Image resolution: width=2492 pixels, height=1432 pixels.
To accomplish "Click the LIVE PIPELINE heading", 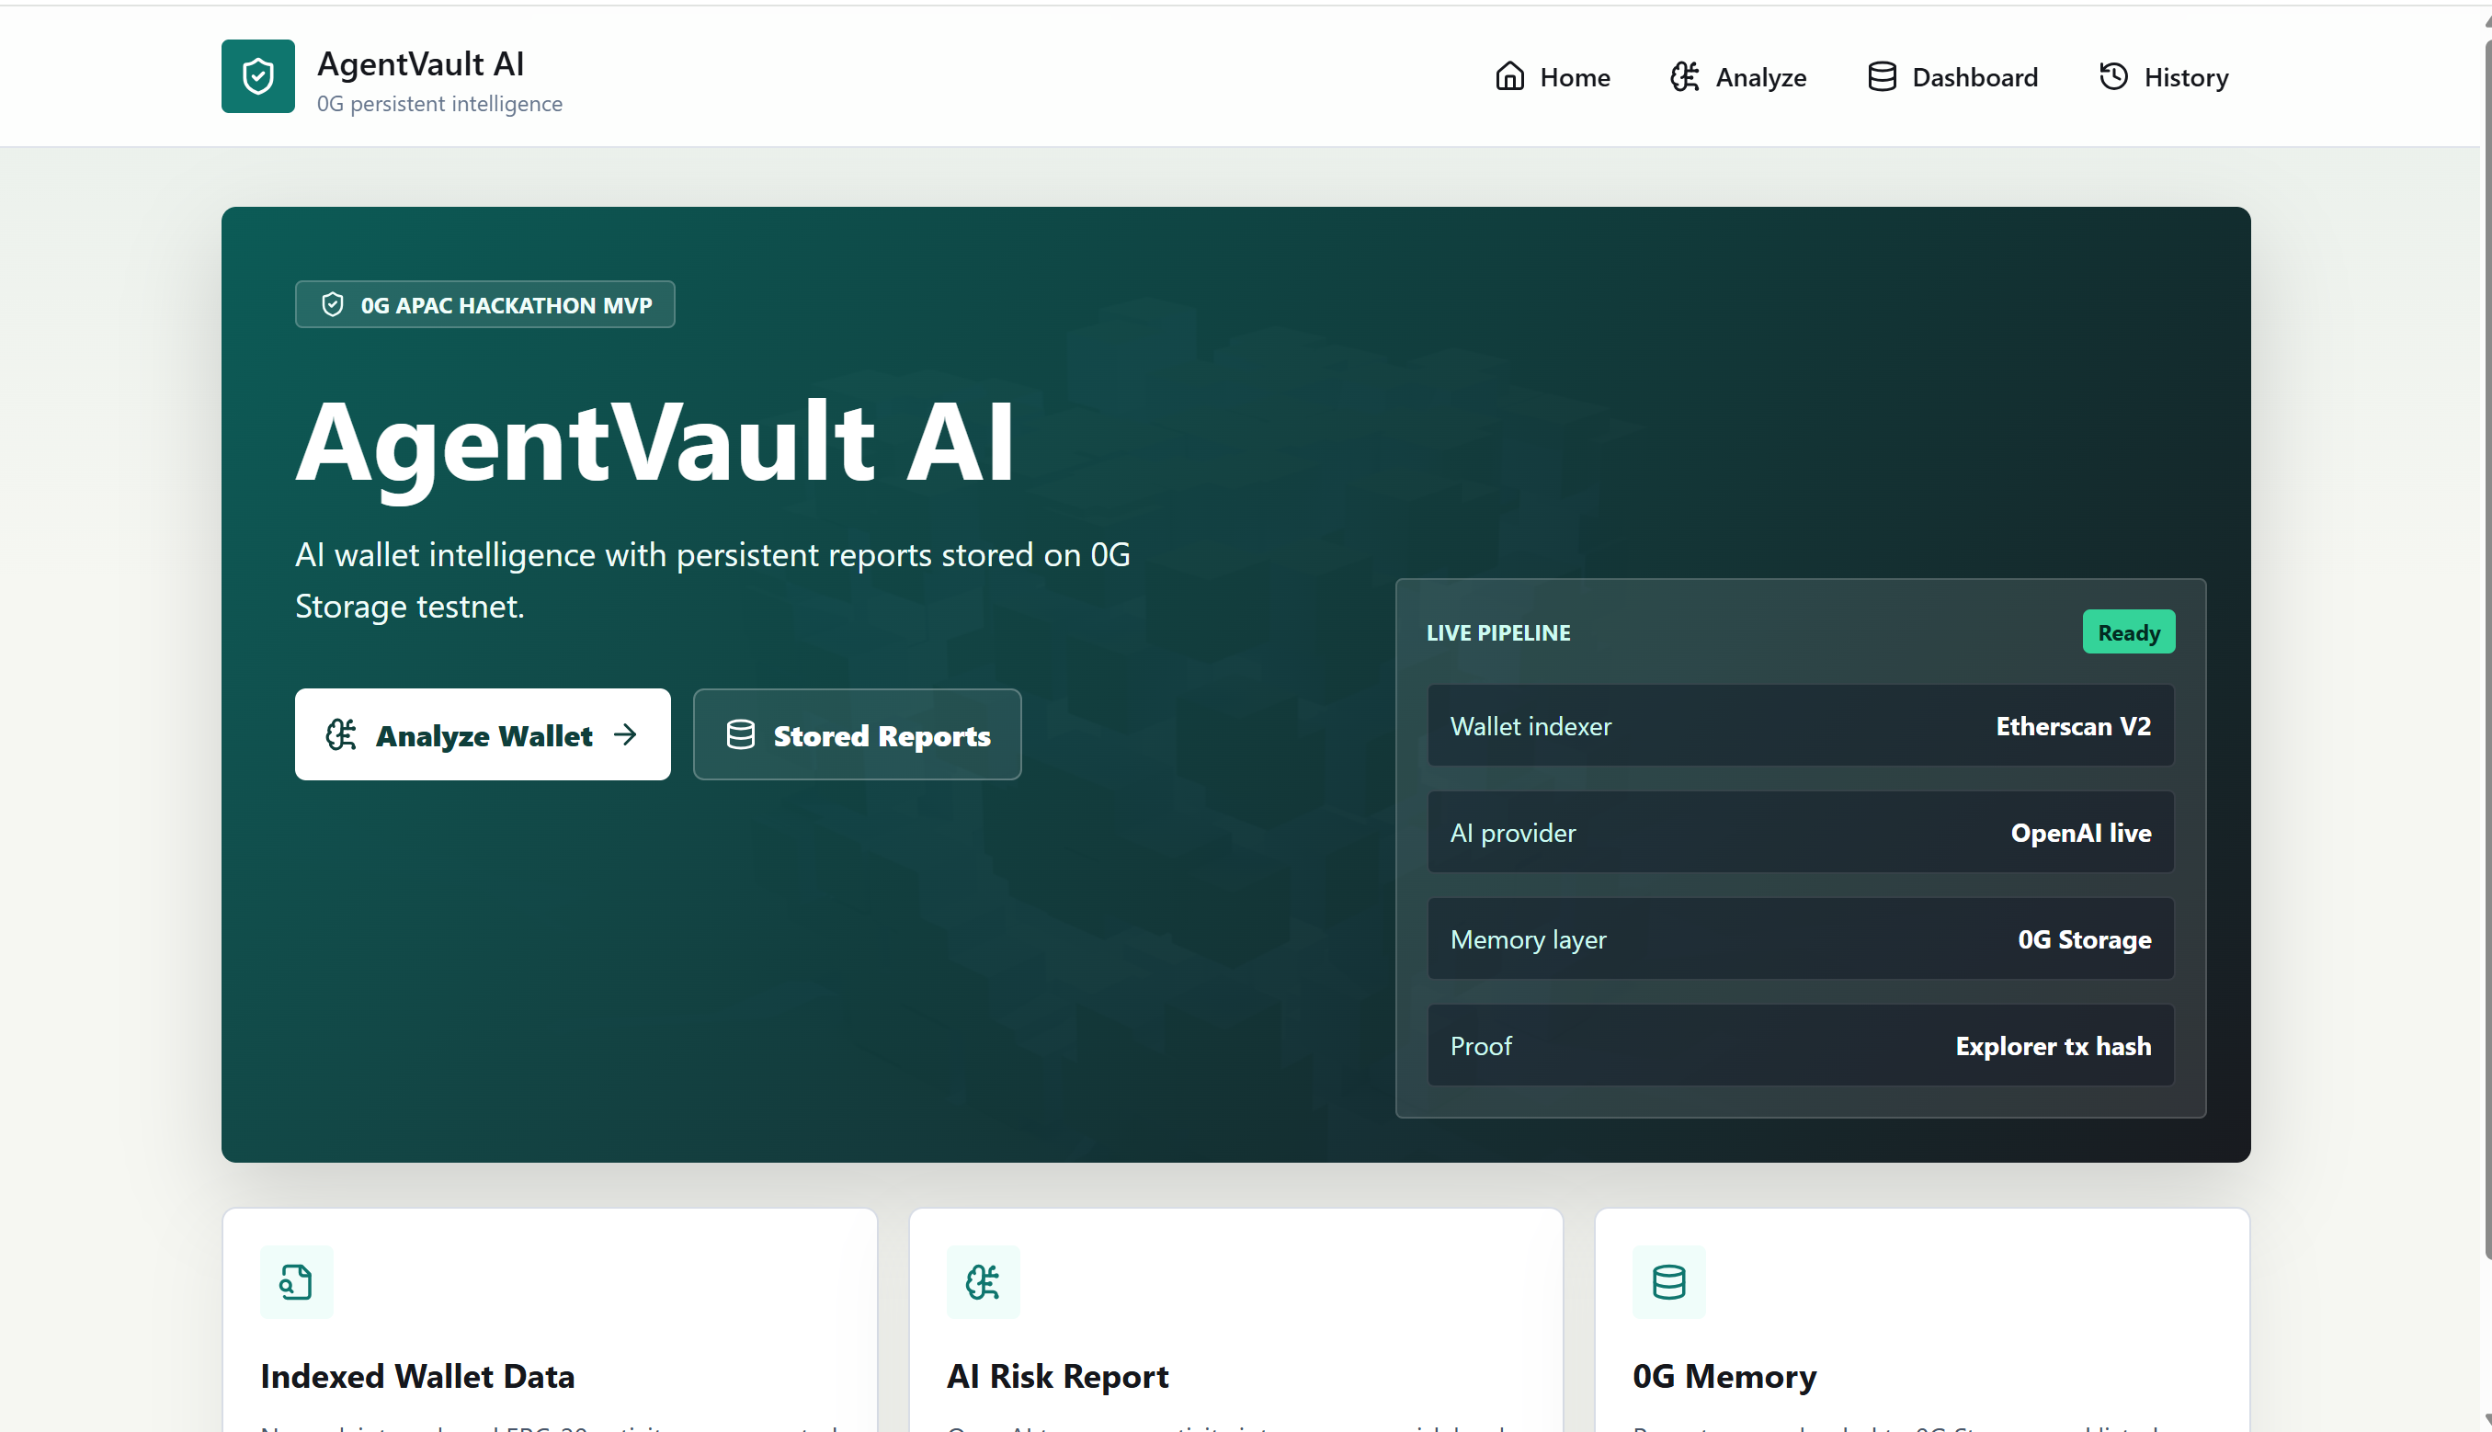I will click(1497, 633).
